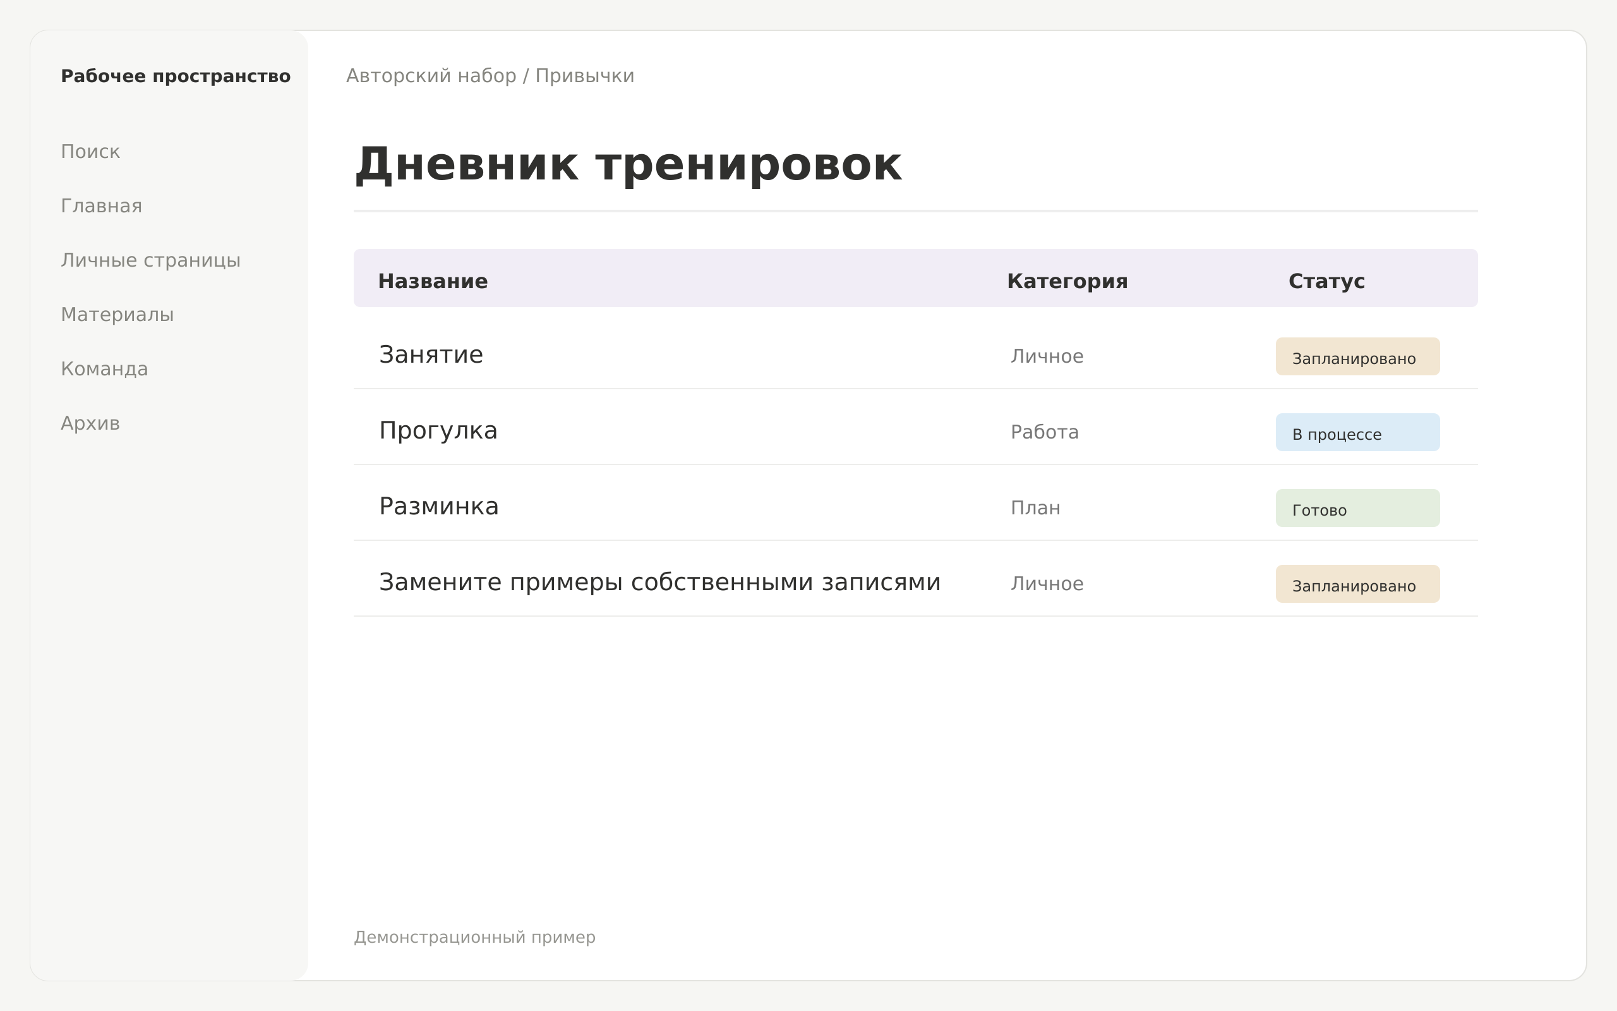Open Личные страницы section
The height and width of the screenshot is (1011, 1617).
click(150, 260)
